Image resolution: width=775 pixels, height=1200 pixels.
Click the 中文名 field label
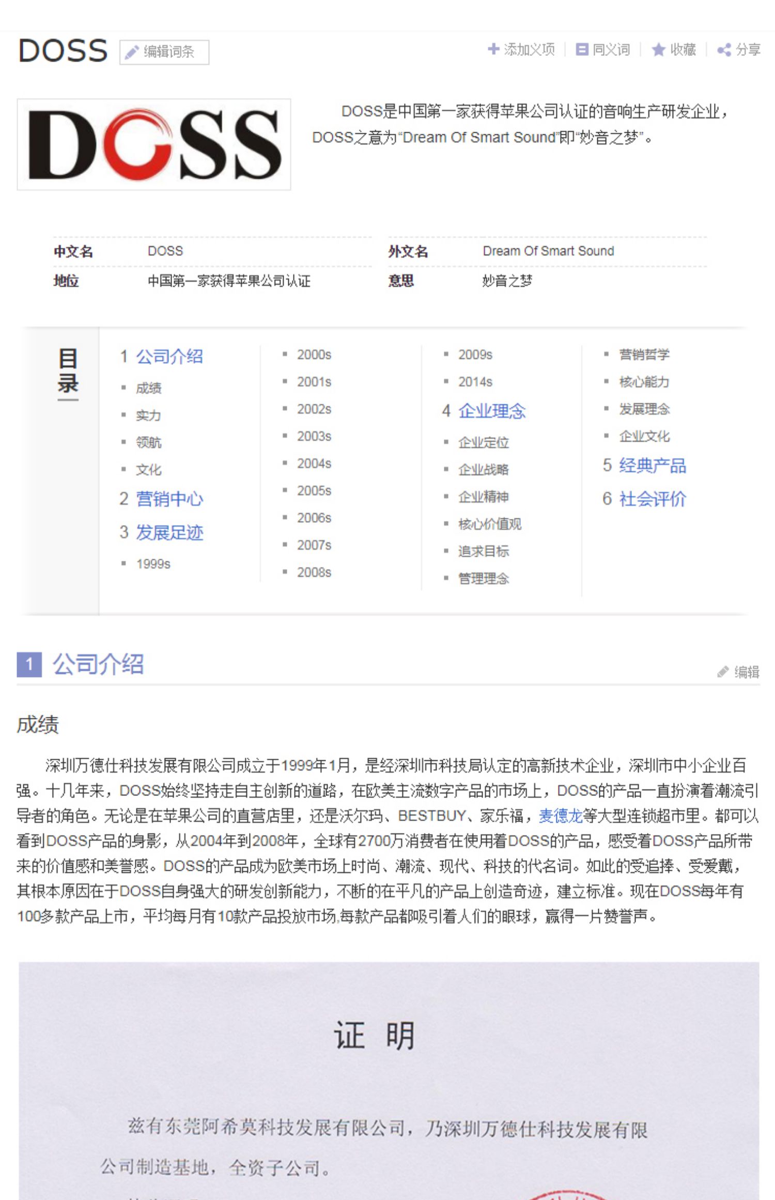click(73, 252)
